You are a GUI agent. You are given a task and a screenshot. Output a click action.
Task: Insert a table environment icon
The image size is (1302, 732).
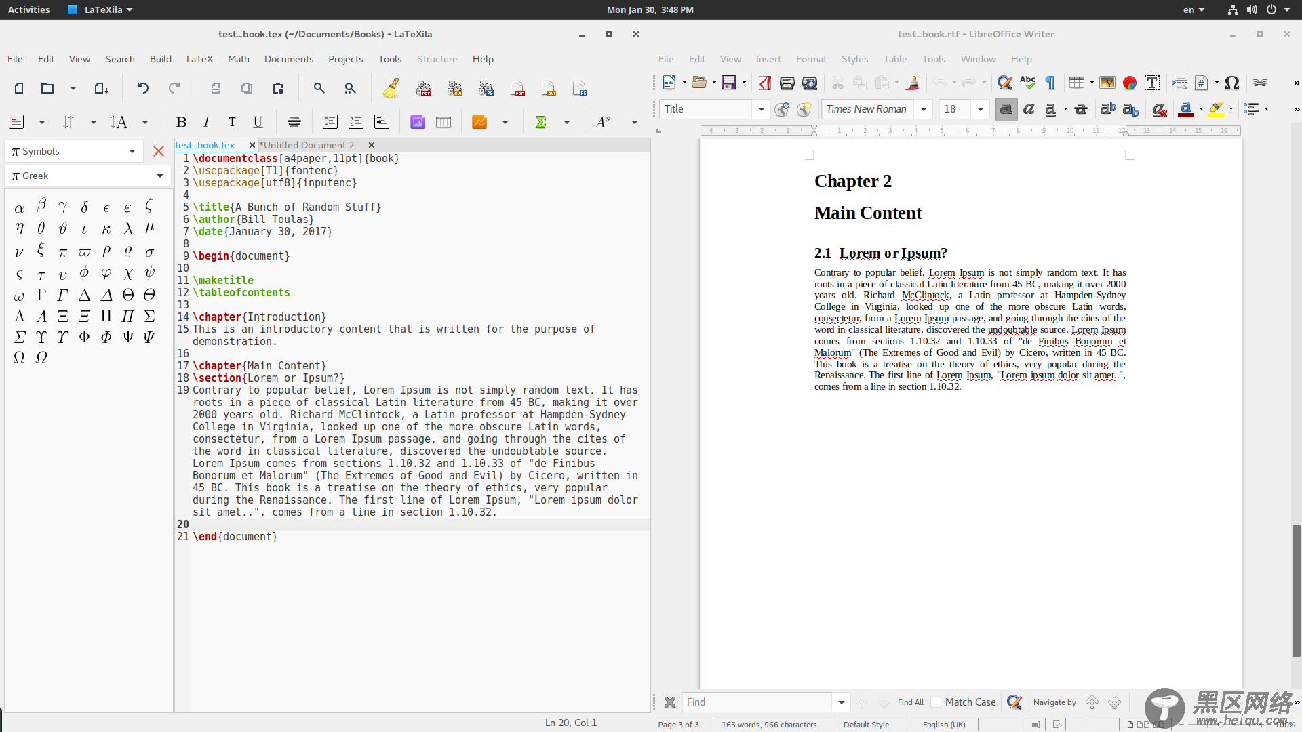[x=443, y=122]
